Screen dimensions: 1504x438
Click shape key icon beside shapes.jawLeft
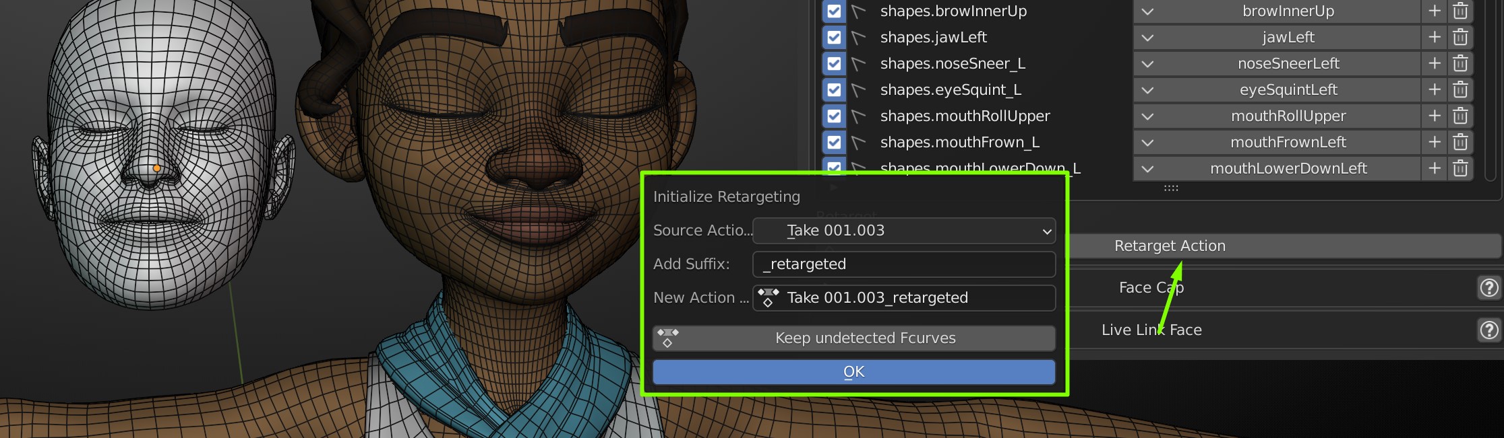[858, 37]
